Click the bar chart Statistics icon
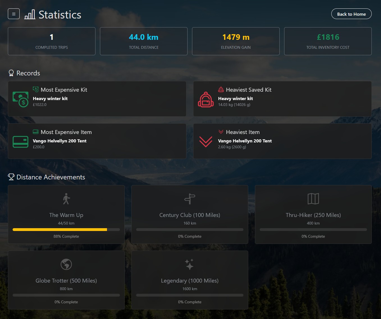Viewport: 381px width, 319px height. click(x=29, y=14)
